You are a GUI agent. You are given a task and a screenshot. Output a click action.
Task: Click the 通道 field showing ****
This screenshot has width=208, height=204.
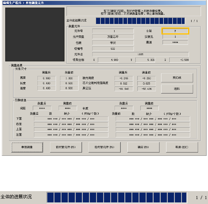tap(175, 43)
